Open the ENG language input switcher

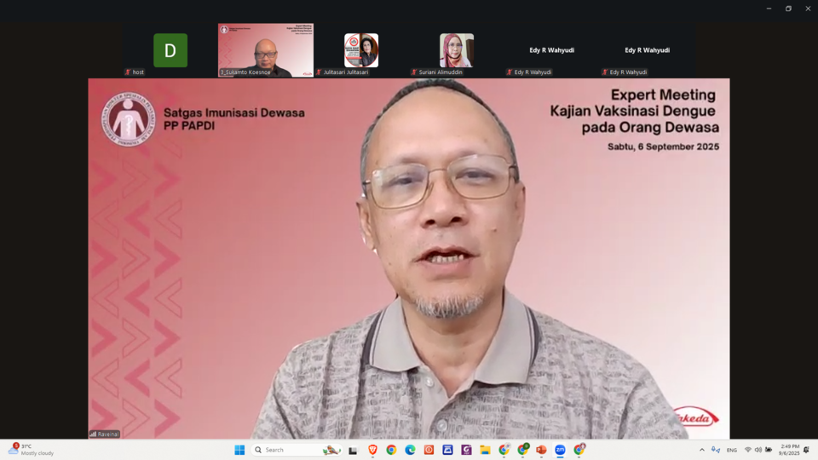click(731, 450)
